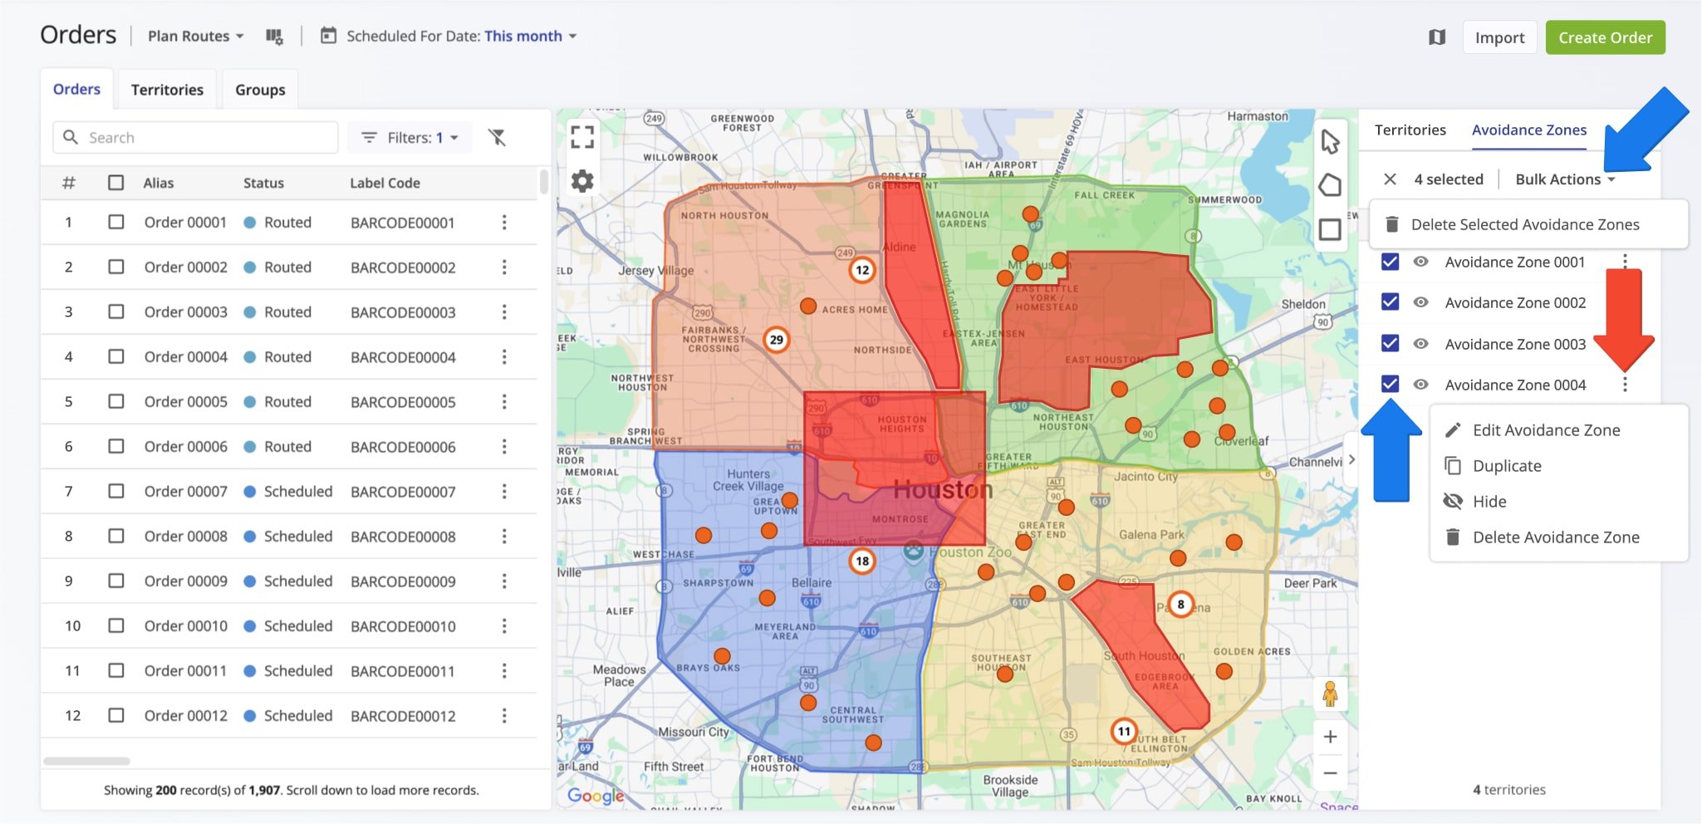Image resolution: width=1702 pixels, height=824 pixels.
Task: Toggle the select-all orders checkbox in header
Action: [x=116, y=183]
